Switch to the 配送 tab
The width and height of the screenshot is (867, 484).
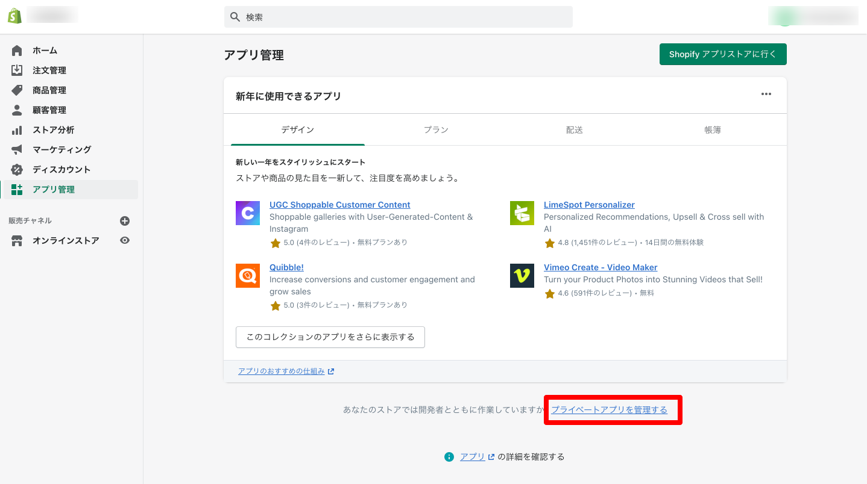click(574, 130)
